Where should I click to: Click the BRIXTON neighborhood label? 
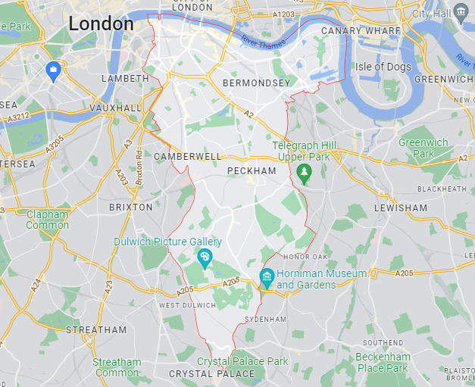coord(131,208)
